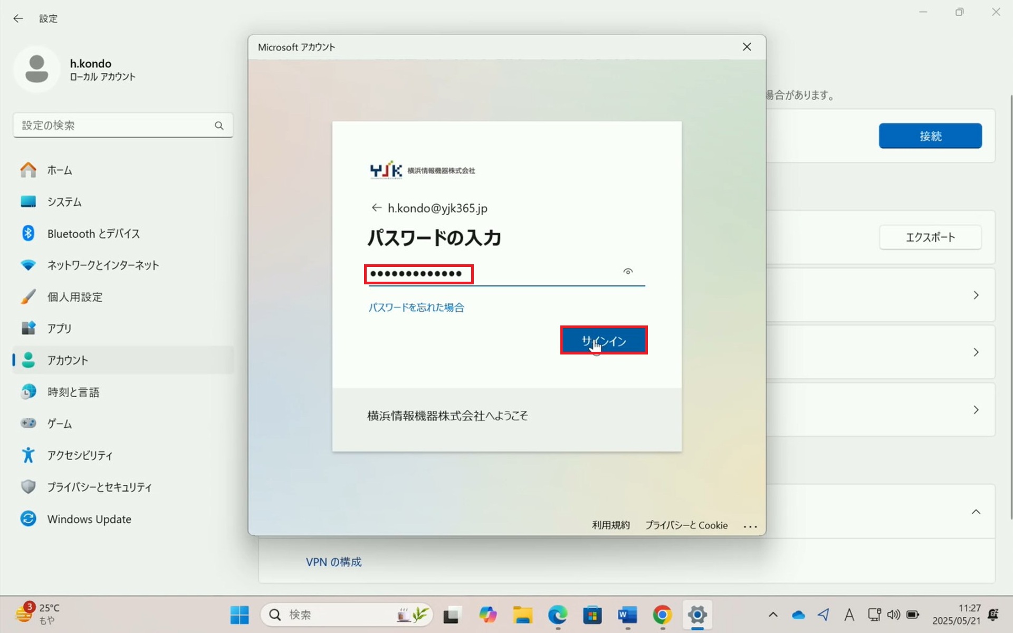The height and width of the screenshot is (633, 1013).
Task: Click the h.kondo profile avatar
Action: tap(36, 69)
